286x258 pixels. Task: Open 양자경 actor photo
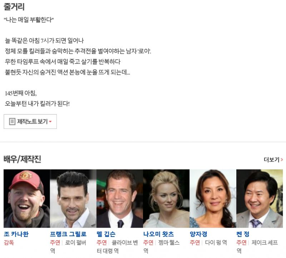213,198
